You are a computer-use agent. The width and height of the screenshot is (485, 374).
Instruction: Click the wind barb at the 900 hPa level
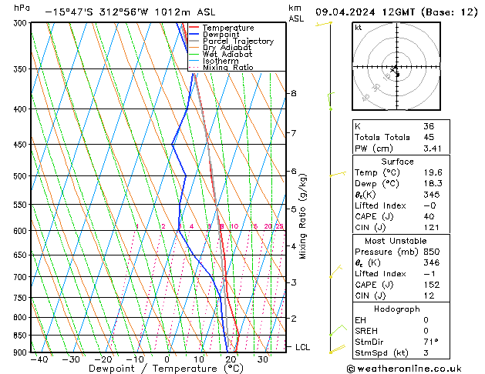[x=338, y=349]
